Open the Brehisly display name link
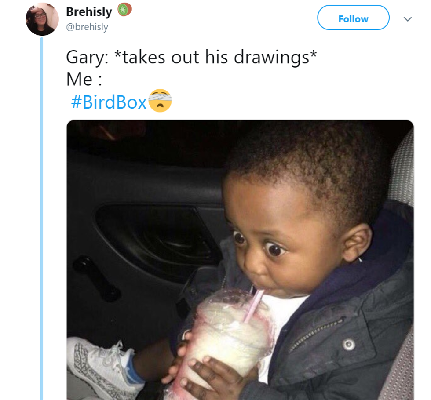 [x=89, y=12]
